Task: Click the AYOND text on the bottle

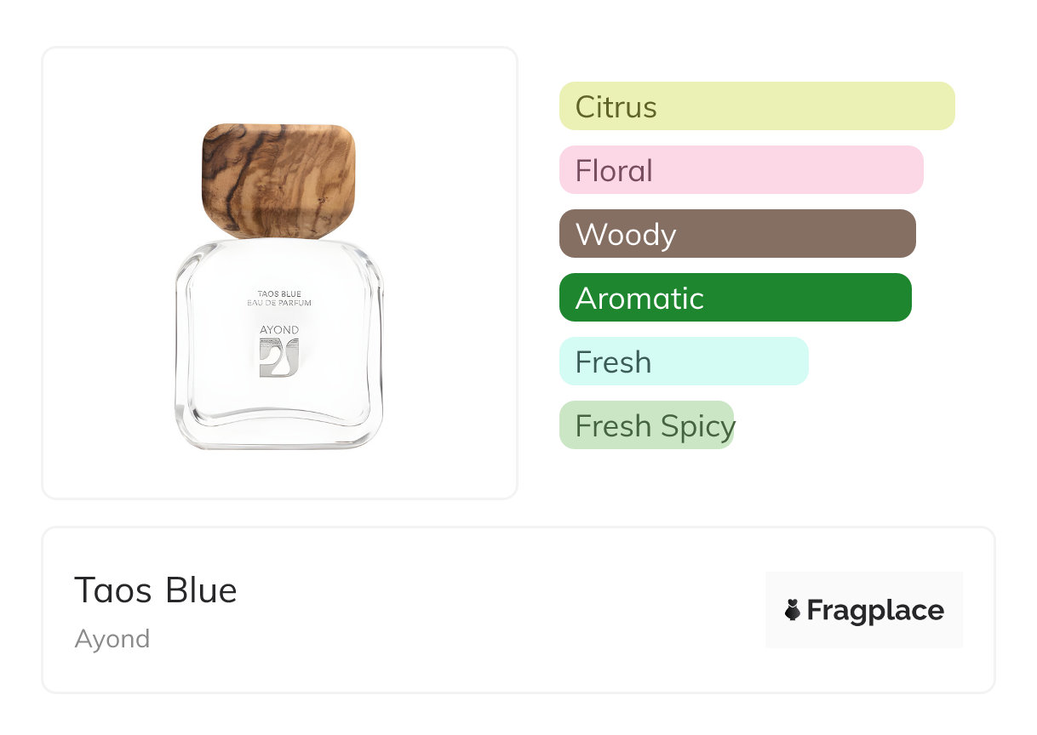Action: pos(279,330)
